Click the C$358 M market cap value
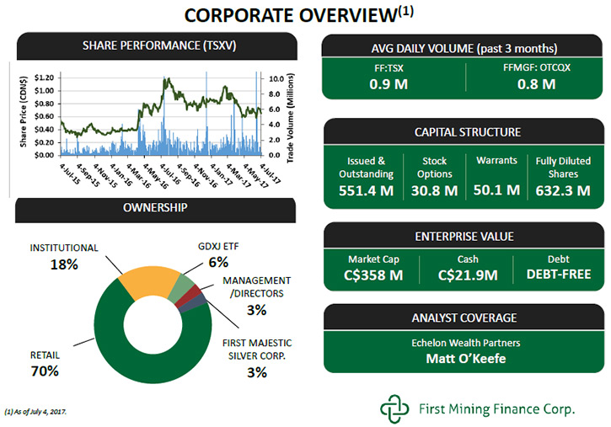 coord(373,275)
